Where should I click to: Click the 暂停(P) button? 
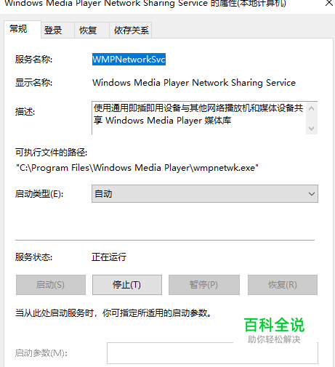(204, 285)
